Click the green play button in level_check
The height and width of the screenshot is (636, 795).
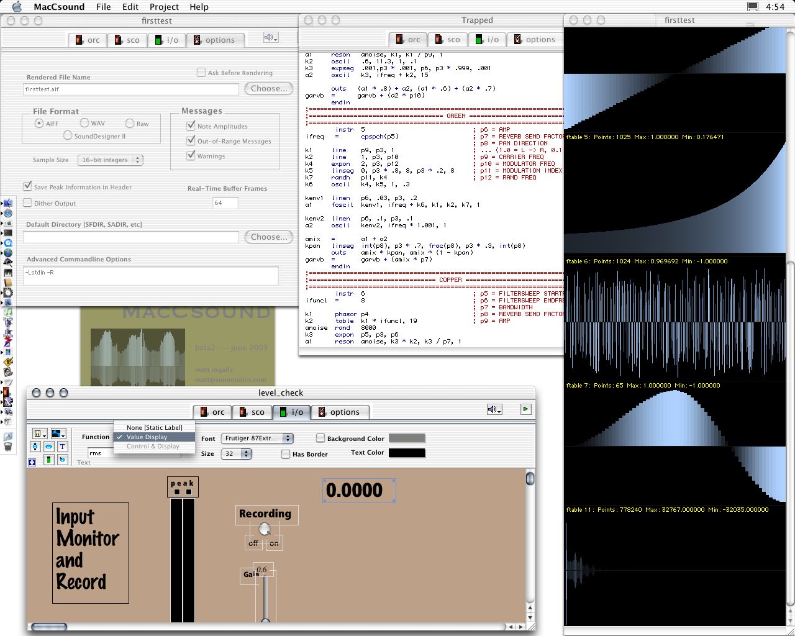pyautogui.click(x=526, y=409)
